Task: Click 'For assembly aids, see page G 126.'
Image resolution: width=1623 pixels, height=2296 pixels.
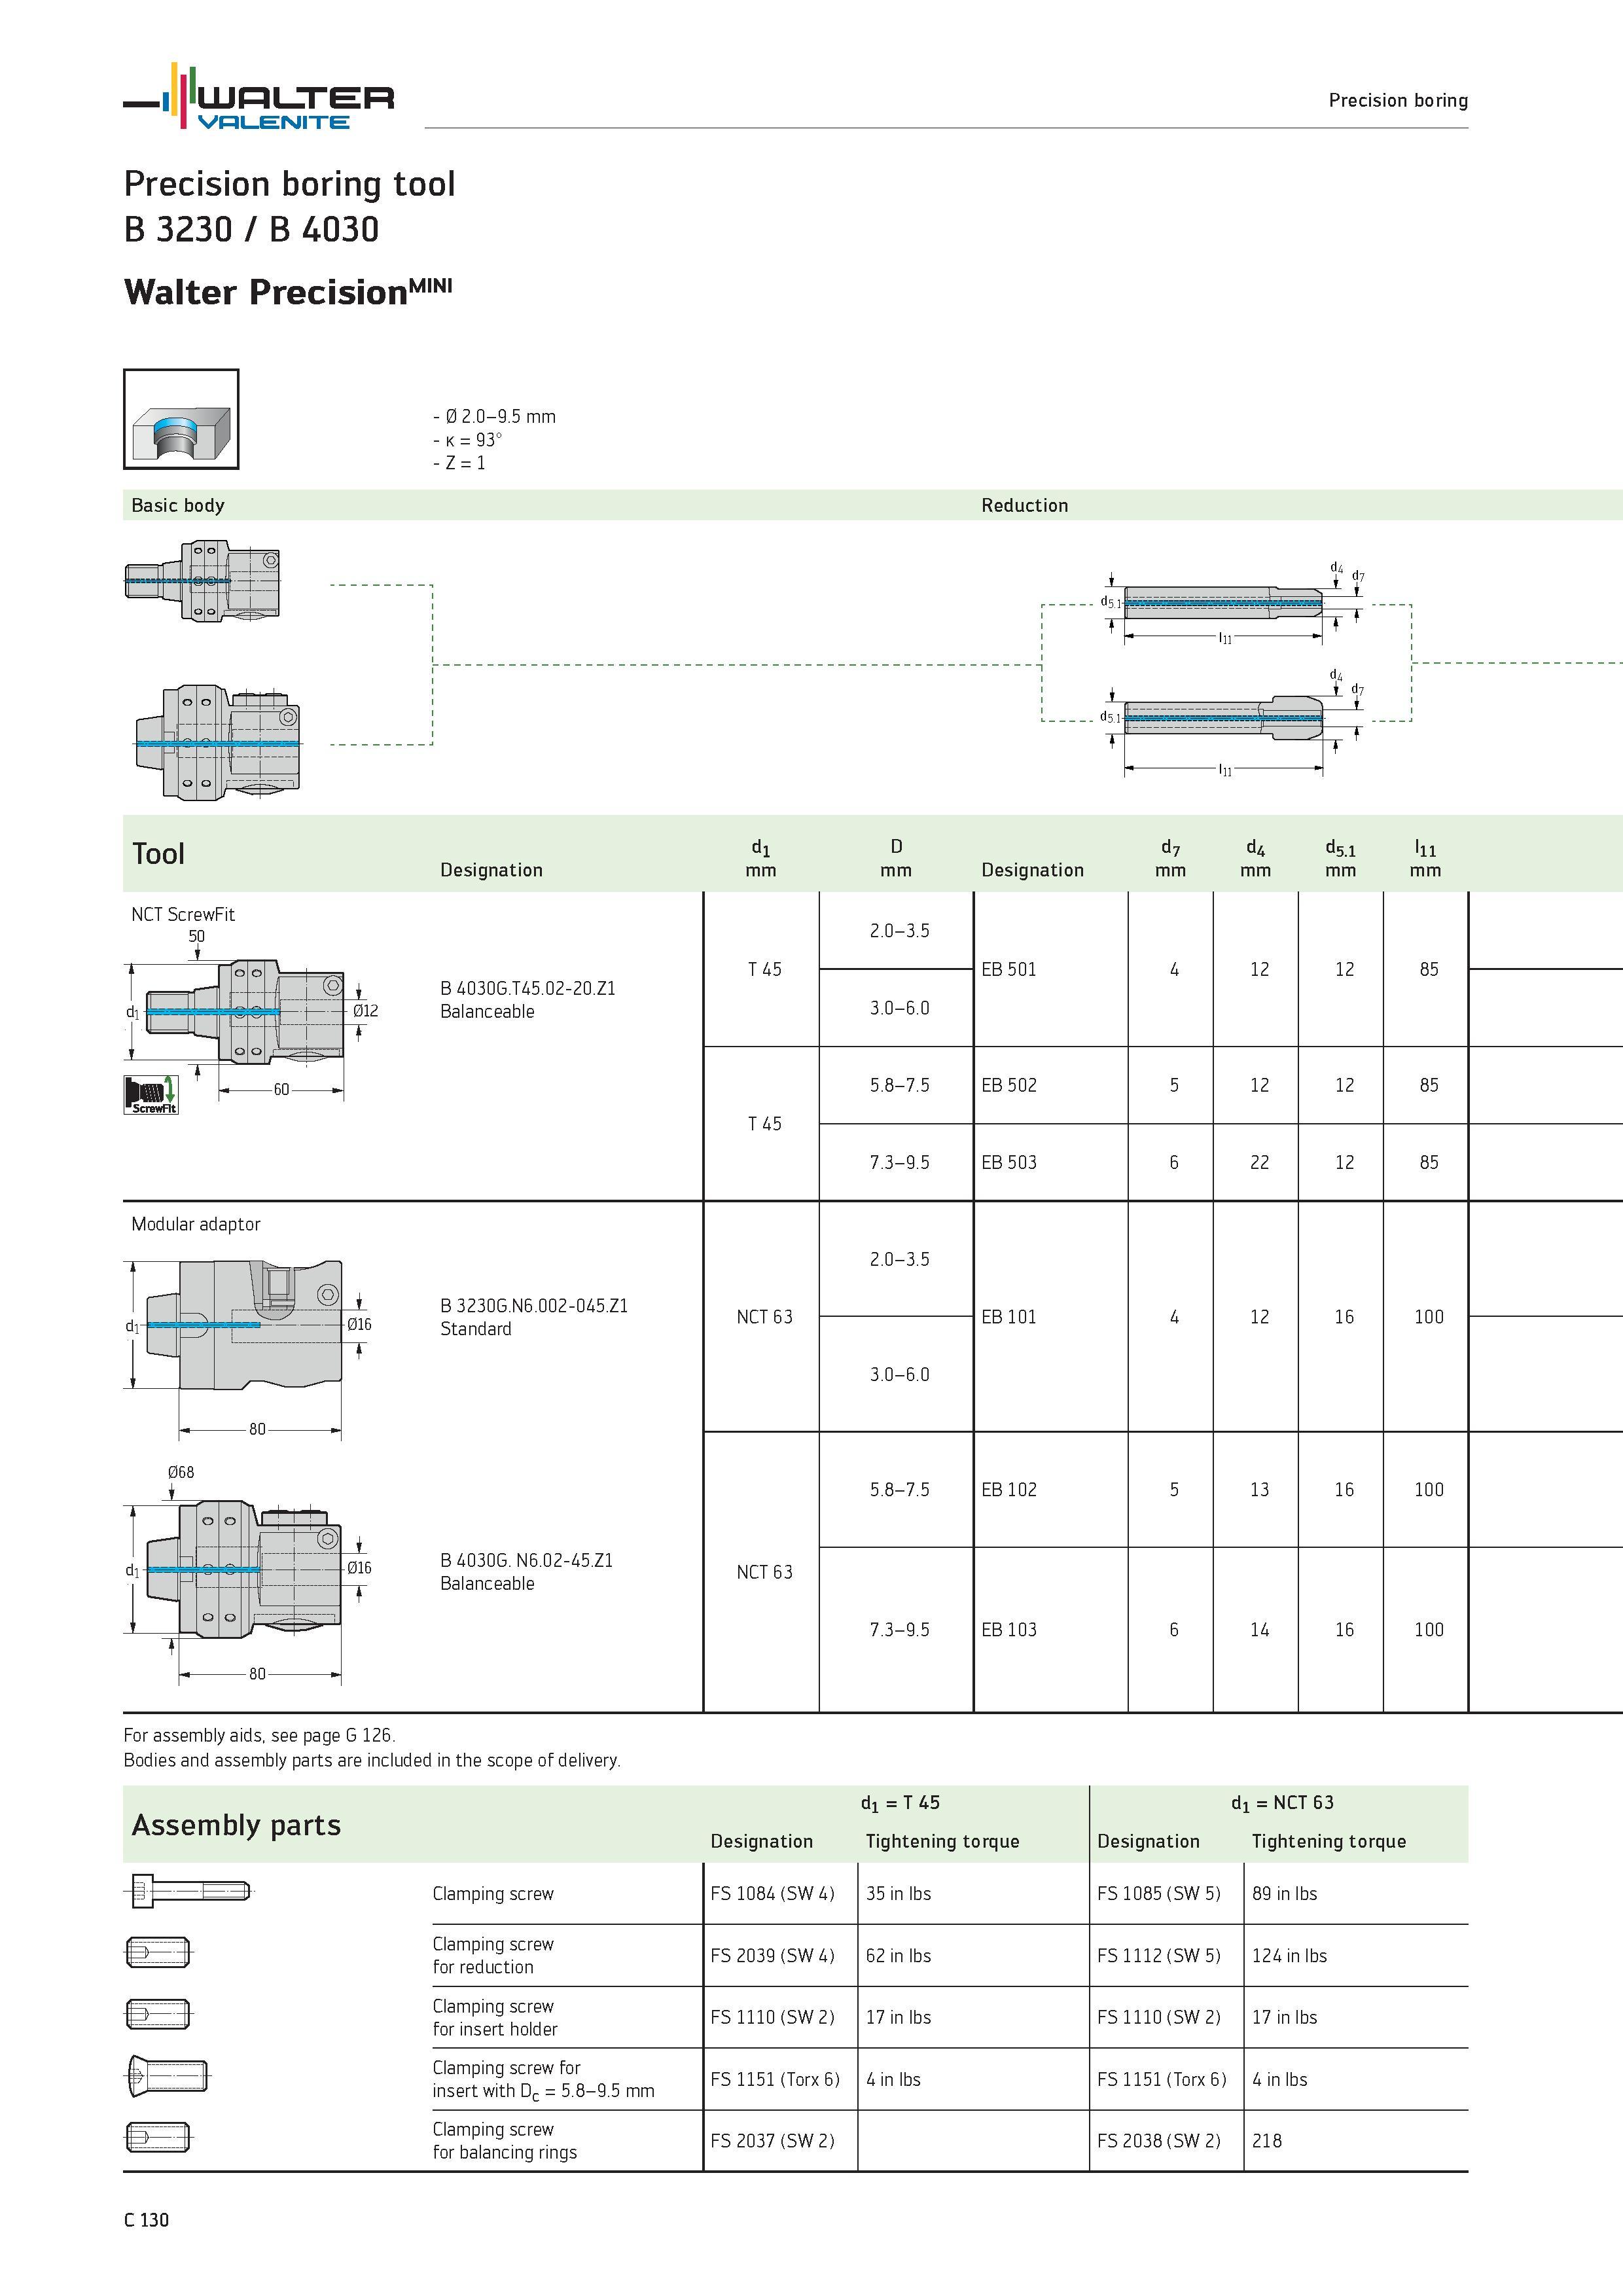Action: tap(259, 1735)
